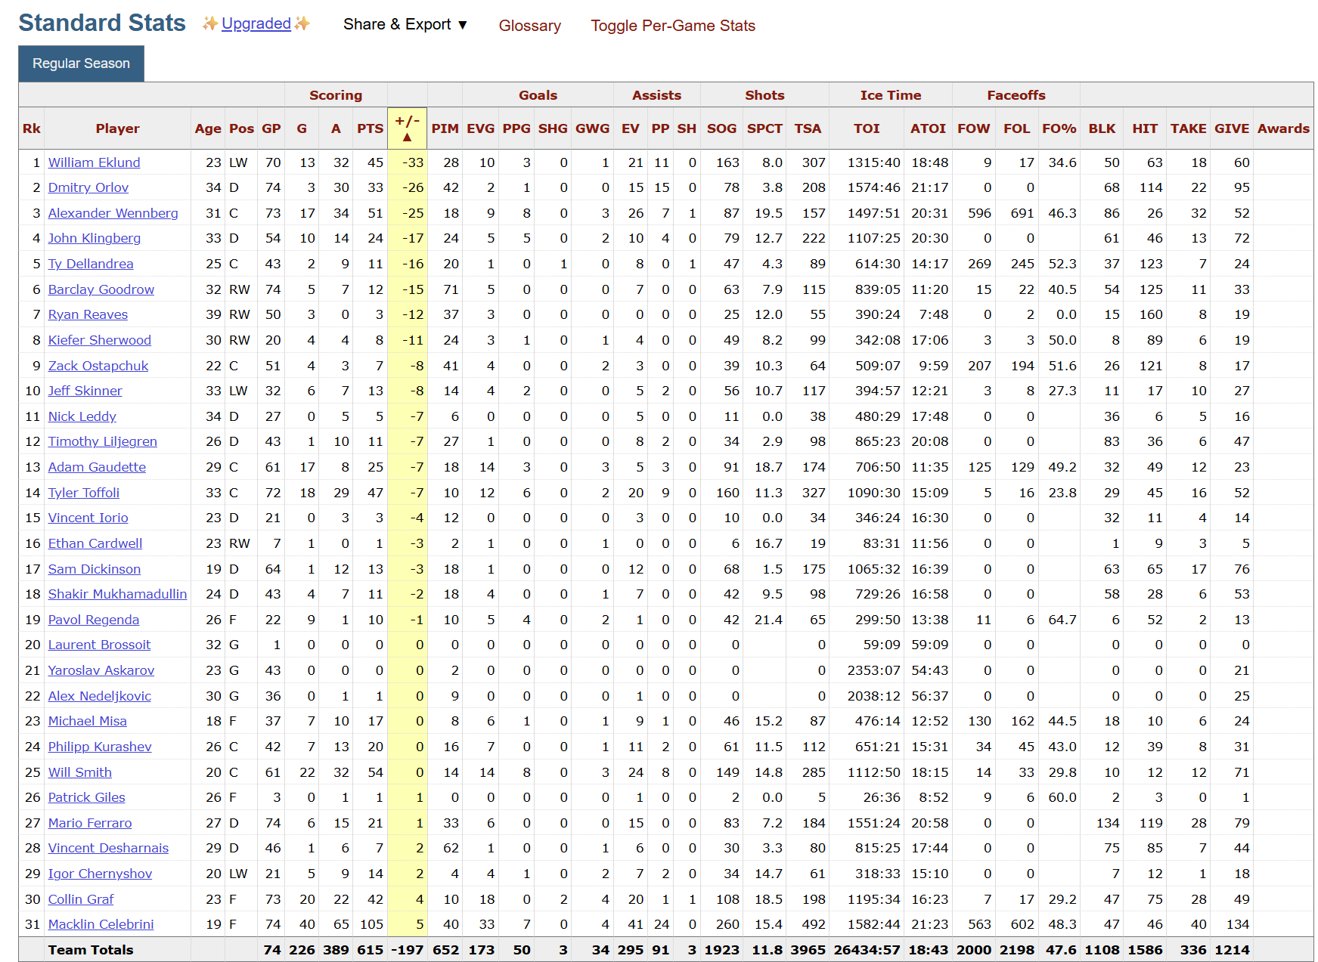Click the Timothy Liljegren link
1318x962 pixels.
coord(103,441)
